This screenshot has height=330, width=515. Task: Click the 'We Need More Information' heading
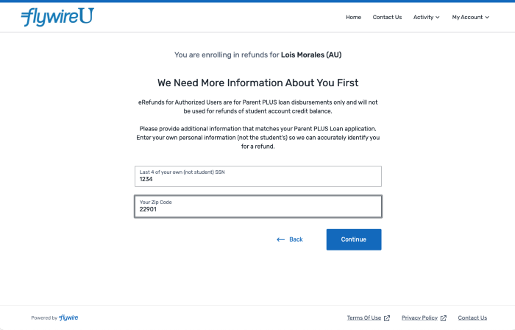tap(257, 82)
